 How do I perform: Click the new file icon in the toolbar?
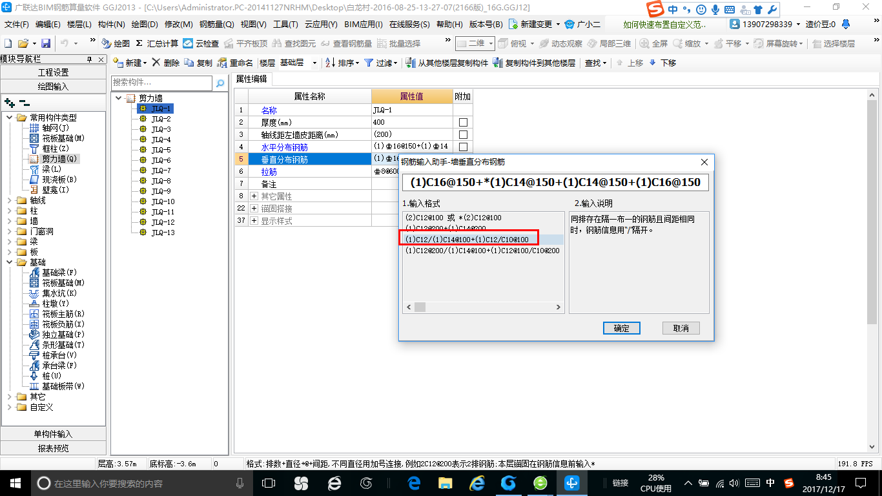click(8, 43)
